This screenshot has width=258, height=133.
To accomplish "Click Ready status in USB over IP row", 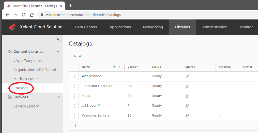I will click(157, 106).
